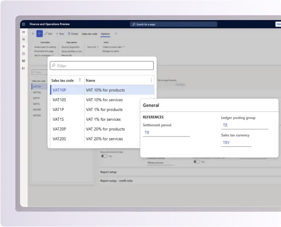Click the column options three-dot icon

(151, 80)
